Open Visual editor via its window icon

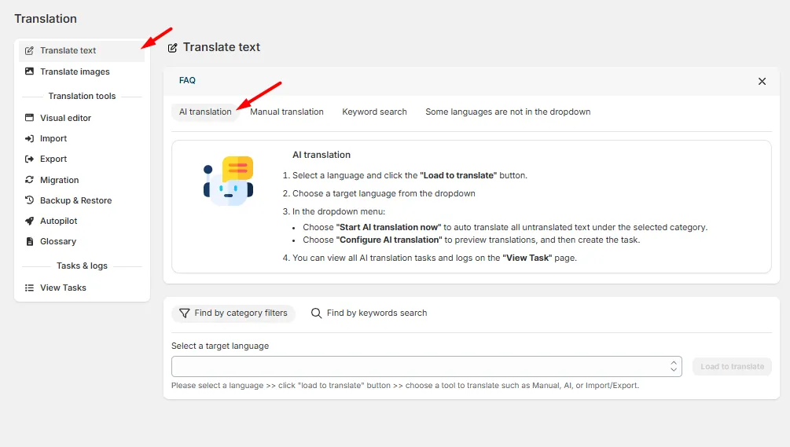[x=29, y=118]
